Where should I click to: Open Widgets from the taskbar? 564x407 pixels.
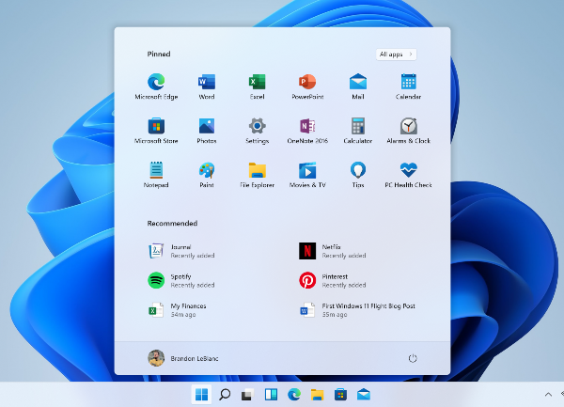(x=271, y=395)
